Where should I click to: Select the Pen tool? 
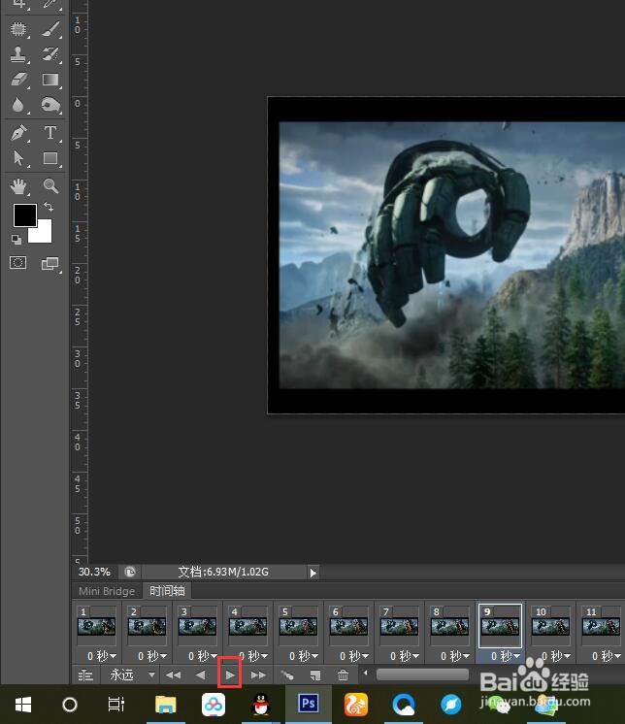(18, 133)
